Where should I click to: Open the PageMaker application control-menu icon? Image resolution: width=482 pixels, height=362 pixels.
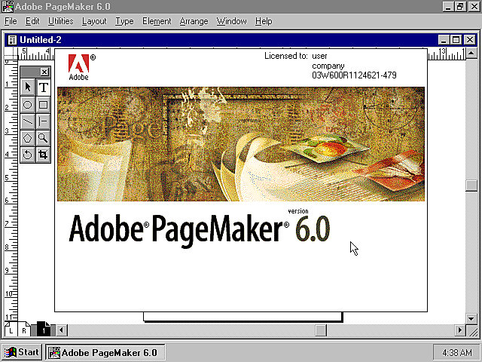click(x=8, y=7)
